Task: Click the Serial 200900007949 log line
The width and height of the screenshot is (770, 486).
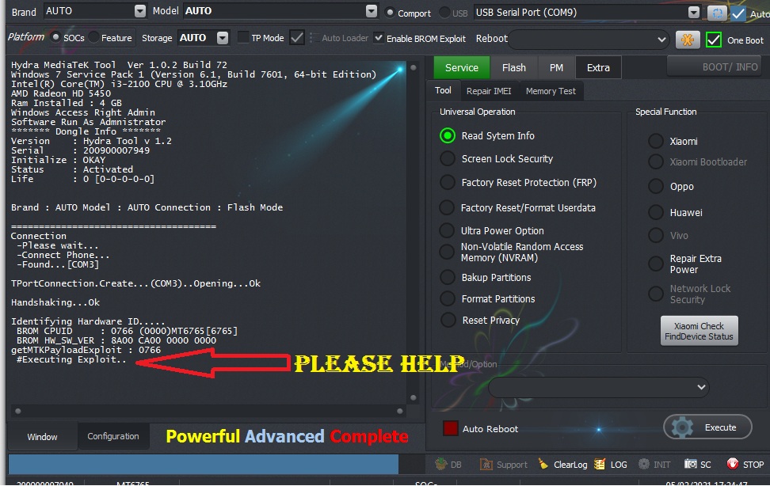Action: click(x=80, y=150)
